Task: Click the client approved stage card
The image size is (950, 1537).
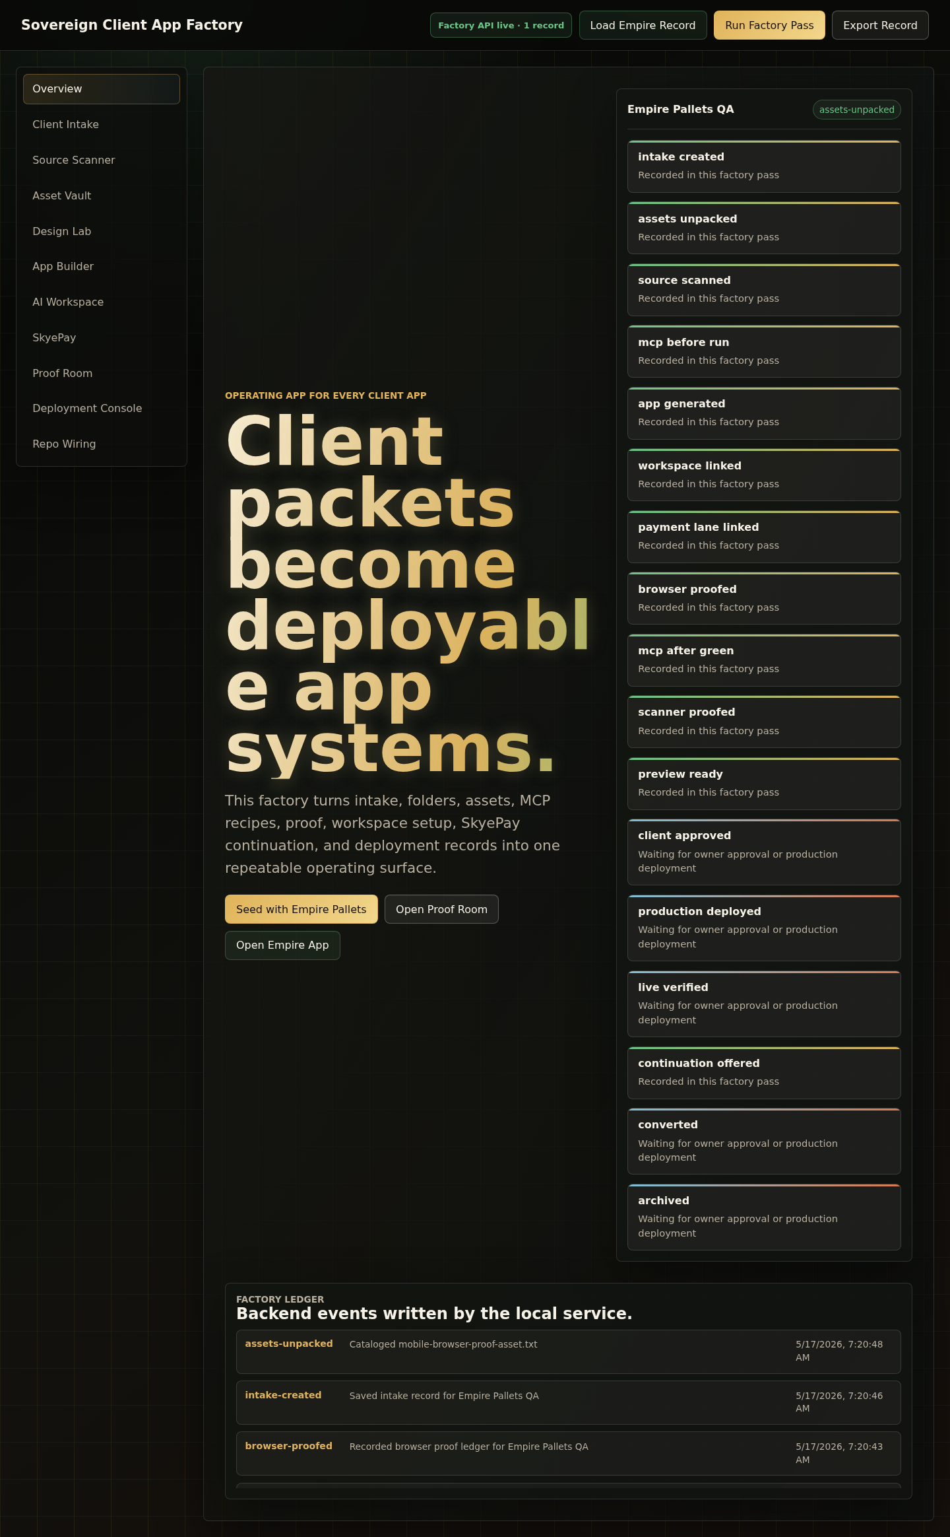Action: pos(764,852)
